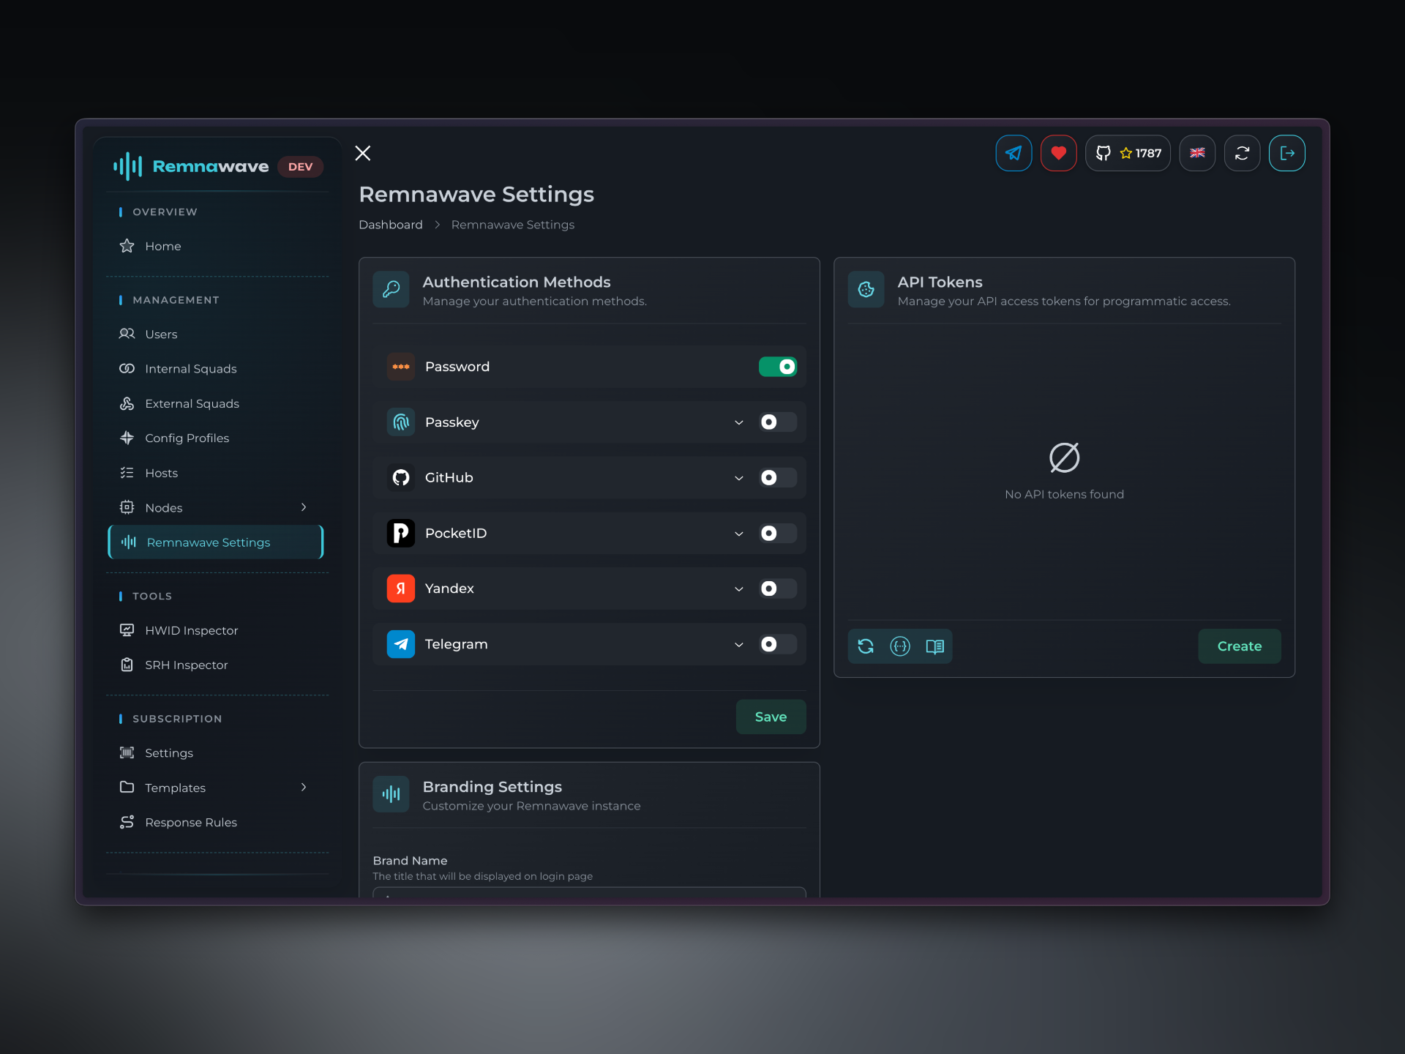The height and width of the screenshot is (1054, 1405).
Task: Create a new API token
Action: 1239,646
